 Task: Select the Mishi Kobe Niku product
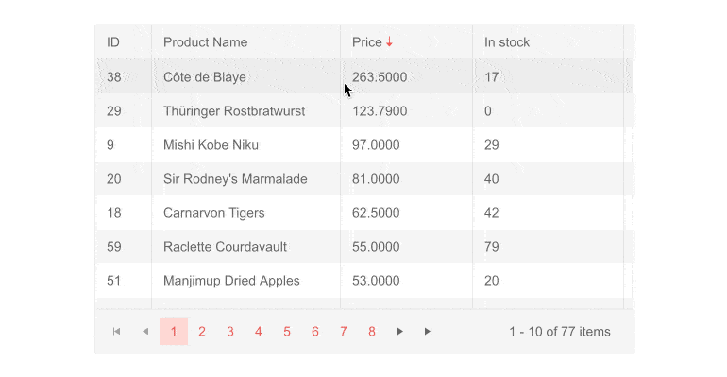click(x=211, y=145)
